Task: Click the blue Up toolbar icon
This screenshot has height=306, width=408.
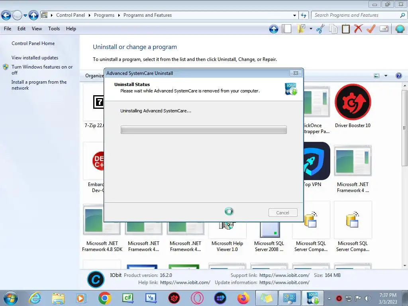Action: point(273,29)
